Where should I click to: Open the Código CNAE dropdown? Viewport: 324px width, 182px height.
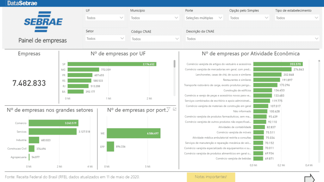coord(155,39)
